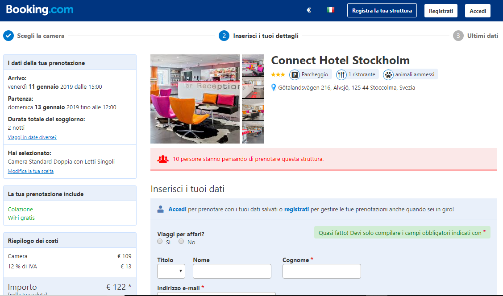503x296 pixels.
Task: Click 'Camera Standard Doppia con Letti Singoli'
Action: point(61,162)
